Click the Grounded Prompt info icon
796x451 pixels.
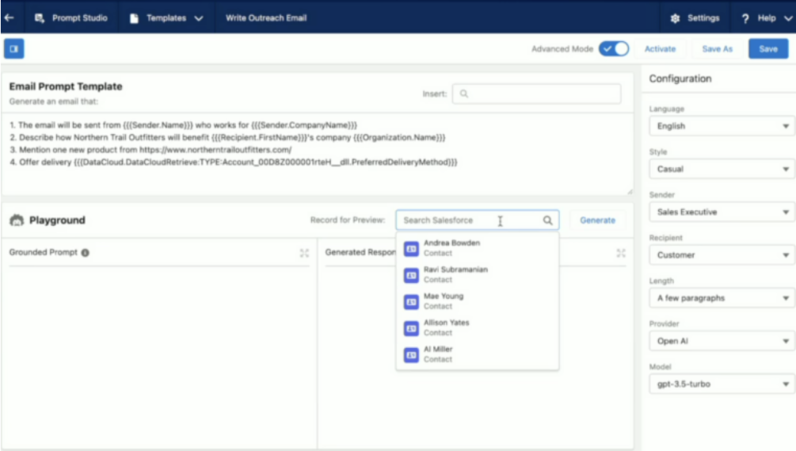pyautogui.click(x=86, y=253)
